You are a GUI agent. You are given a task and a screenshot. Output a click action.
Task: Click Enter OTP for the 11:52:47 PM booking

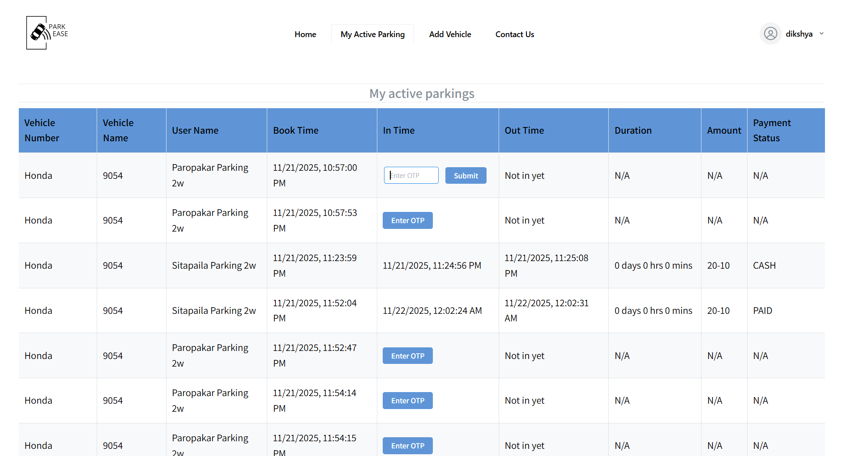[x=407, y=355]
